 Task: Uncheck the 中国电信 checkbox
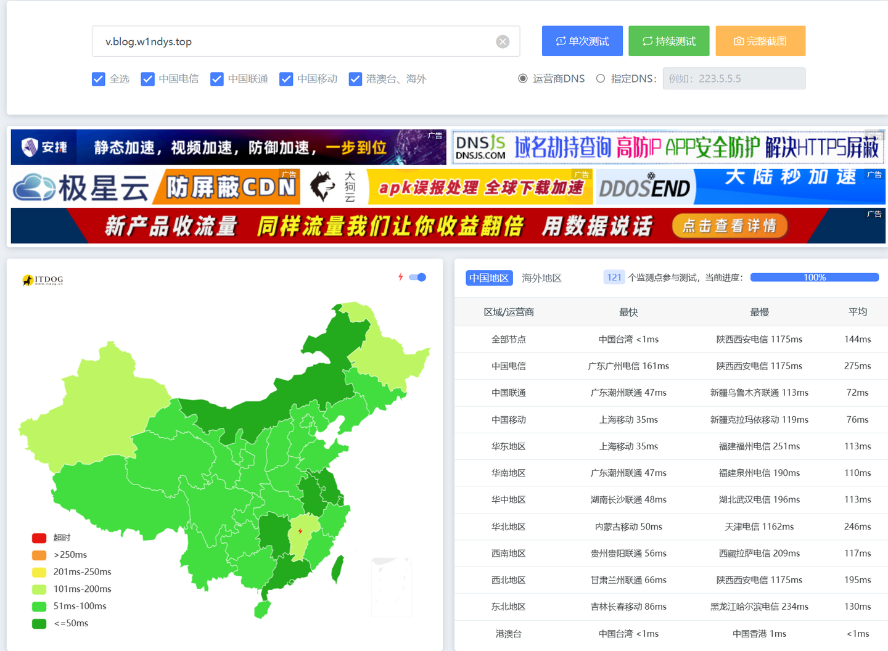147,79
